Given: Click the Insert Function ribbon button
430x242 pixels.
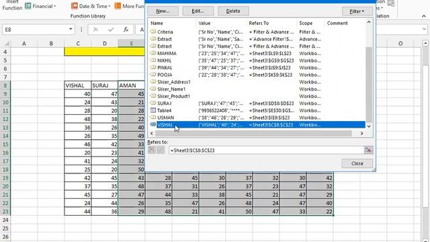Looking at the screenshot, I should pos(12,5).
